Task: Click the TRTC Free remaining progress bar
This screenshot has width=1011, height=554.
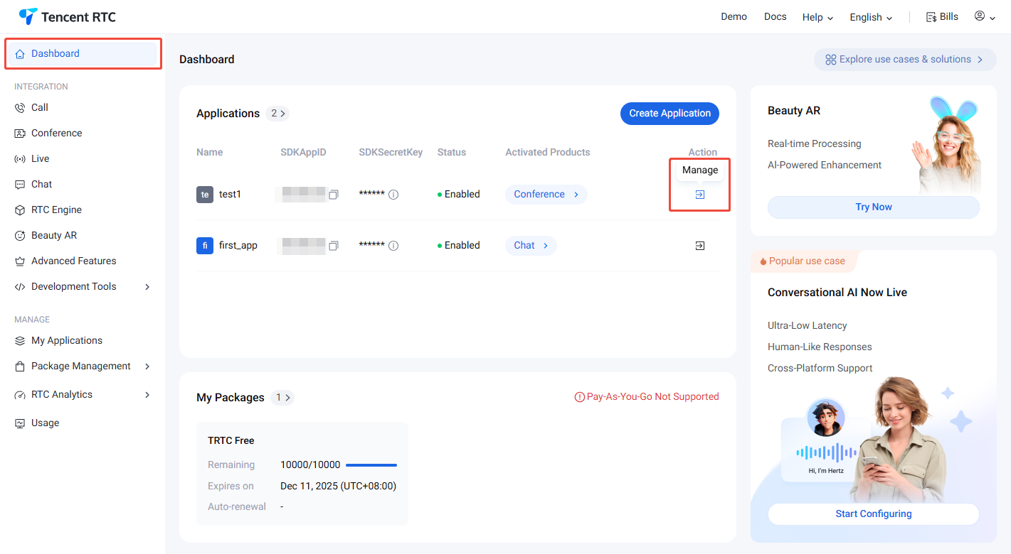Action: pos(371,465)
